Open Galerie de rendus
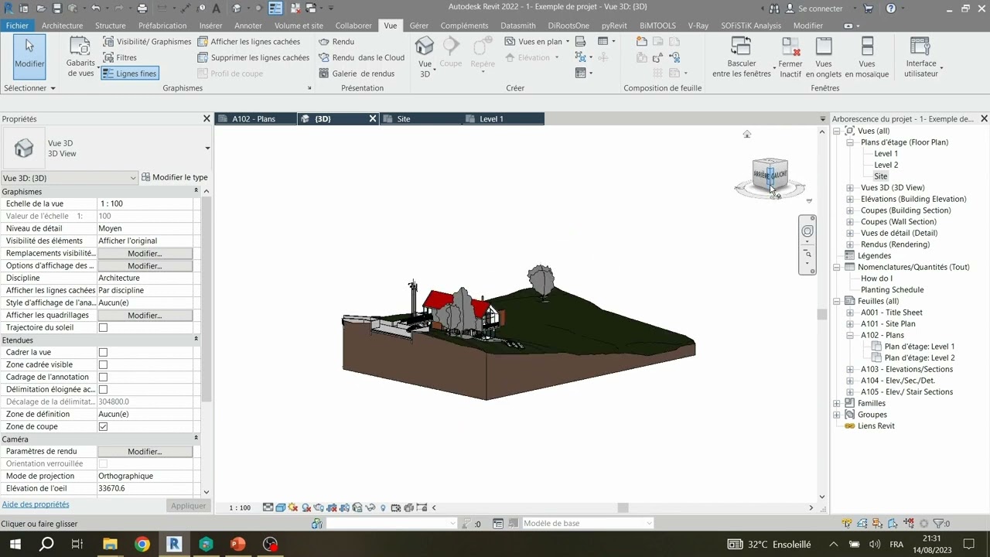This screenshot has height=557, width=990. point(357,73)
